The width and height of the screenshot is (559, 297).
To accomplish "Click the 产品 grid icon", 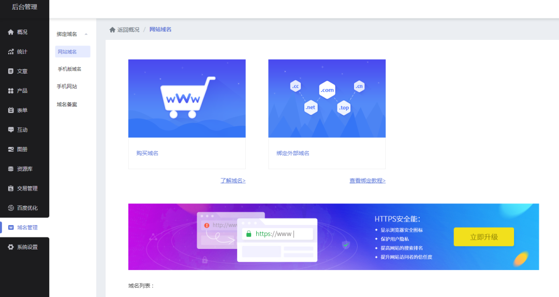I will click(11, 91).
